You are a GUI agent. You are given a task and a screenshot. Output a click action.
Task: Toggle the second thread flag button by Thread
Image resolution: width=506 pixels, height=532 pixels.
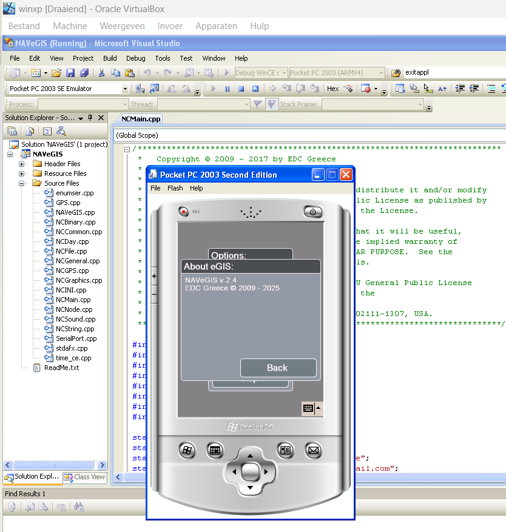[271, 104]
